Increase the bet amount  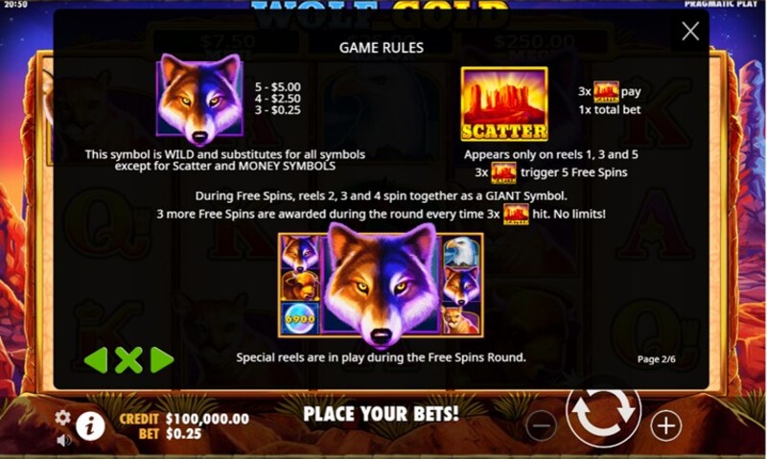pos(665,425)
